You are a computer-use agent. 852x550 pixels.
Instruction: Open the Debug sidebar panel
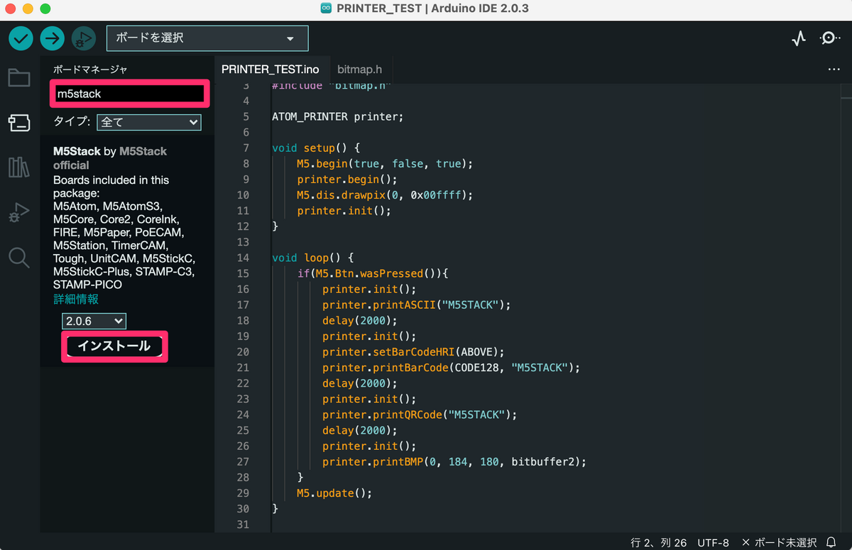[x=19, y=211]
